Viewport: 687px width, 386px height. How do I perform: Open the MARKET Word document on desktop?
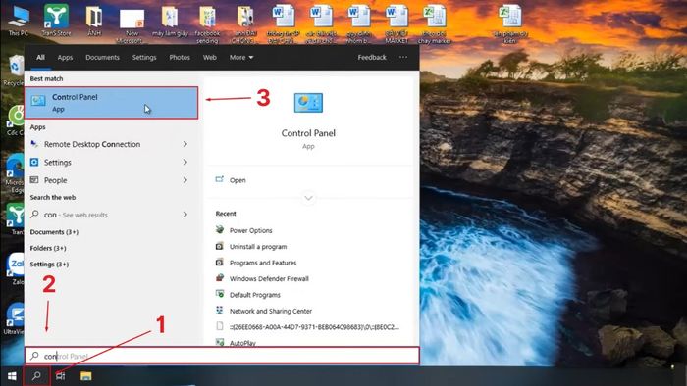pyautogui.click(x=396, y=24)
